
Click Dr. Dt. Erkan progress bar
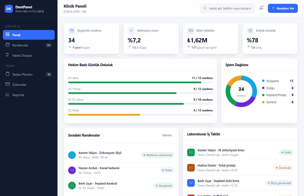(x=140, y=104)
